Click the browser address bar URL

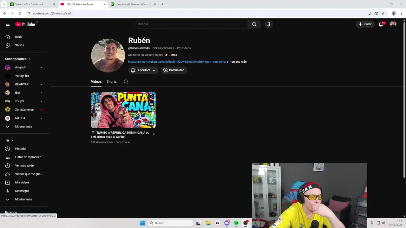click(53, 13)
